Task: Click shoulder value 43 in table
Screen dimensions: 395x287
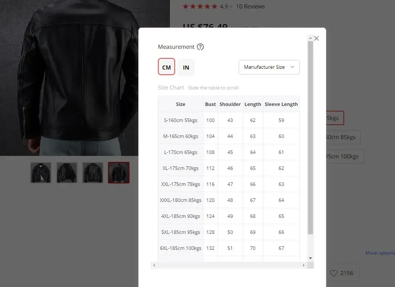Action: click(x=230, y=120)
